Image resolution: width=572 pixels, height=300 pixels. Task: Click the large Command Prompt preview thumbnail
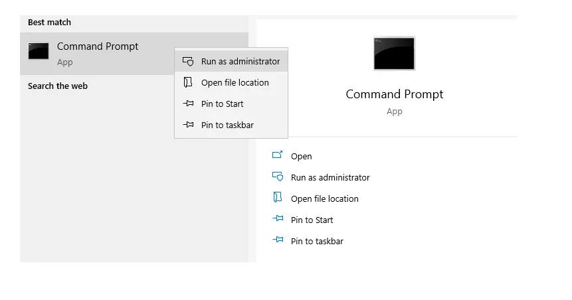click(x=394, y=53)
